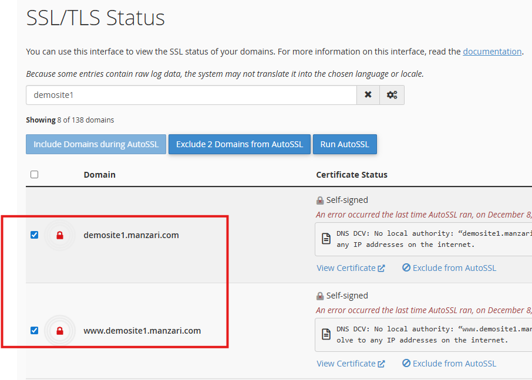View Certificate for www.demosite1.manzari.com
This screenshot has height=380, width=532.
(x=351, y=364)
